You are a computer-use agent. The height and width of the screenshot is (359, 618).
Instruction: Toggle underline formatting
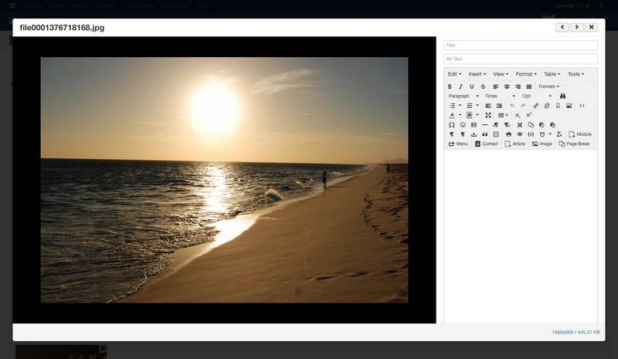[472, 86]
